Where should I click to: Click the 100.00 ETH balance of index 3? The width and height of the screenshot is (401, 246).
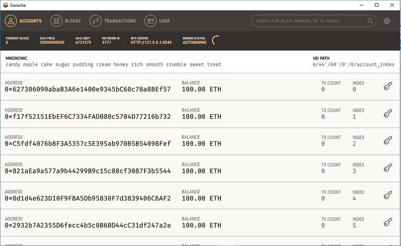(202, 171)
